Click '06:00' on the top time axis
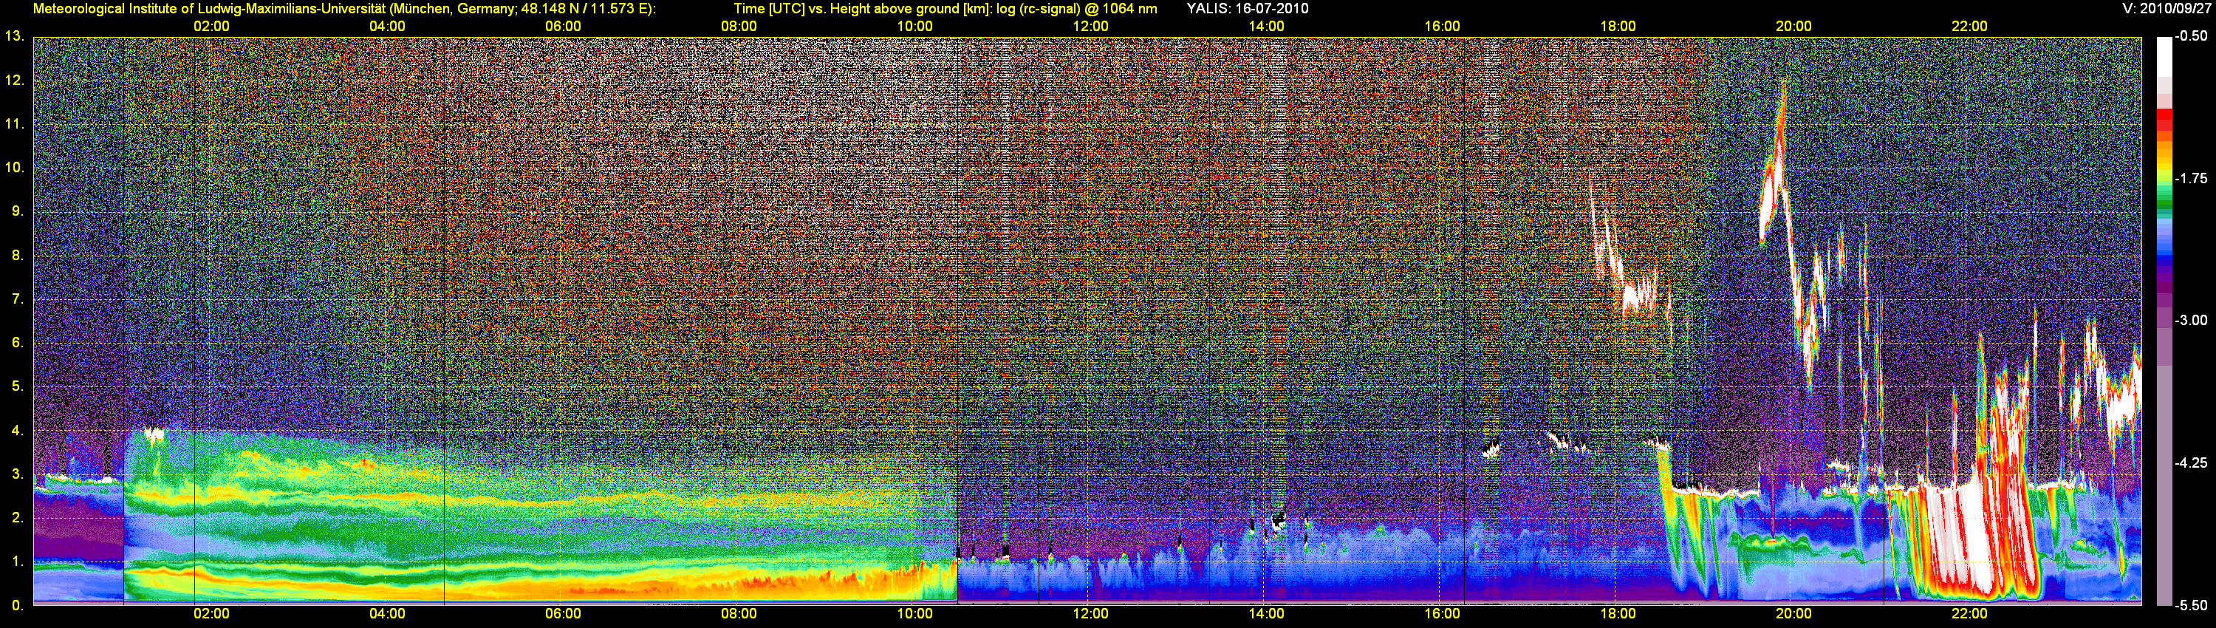This screenshot has height=628, width=2216. coord(564,27)
